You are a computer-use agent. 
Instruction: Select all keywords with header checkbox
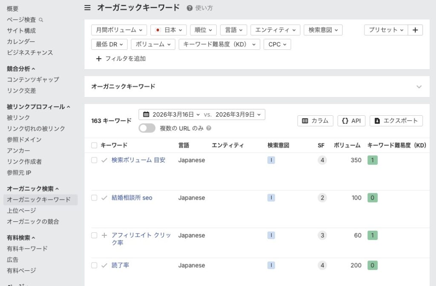(x=94, y=145)
